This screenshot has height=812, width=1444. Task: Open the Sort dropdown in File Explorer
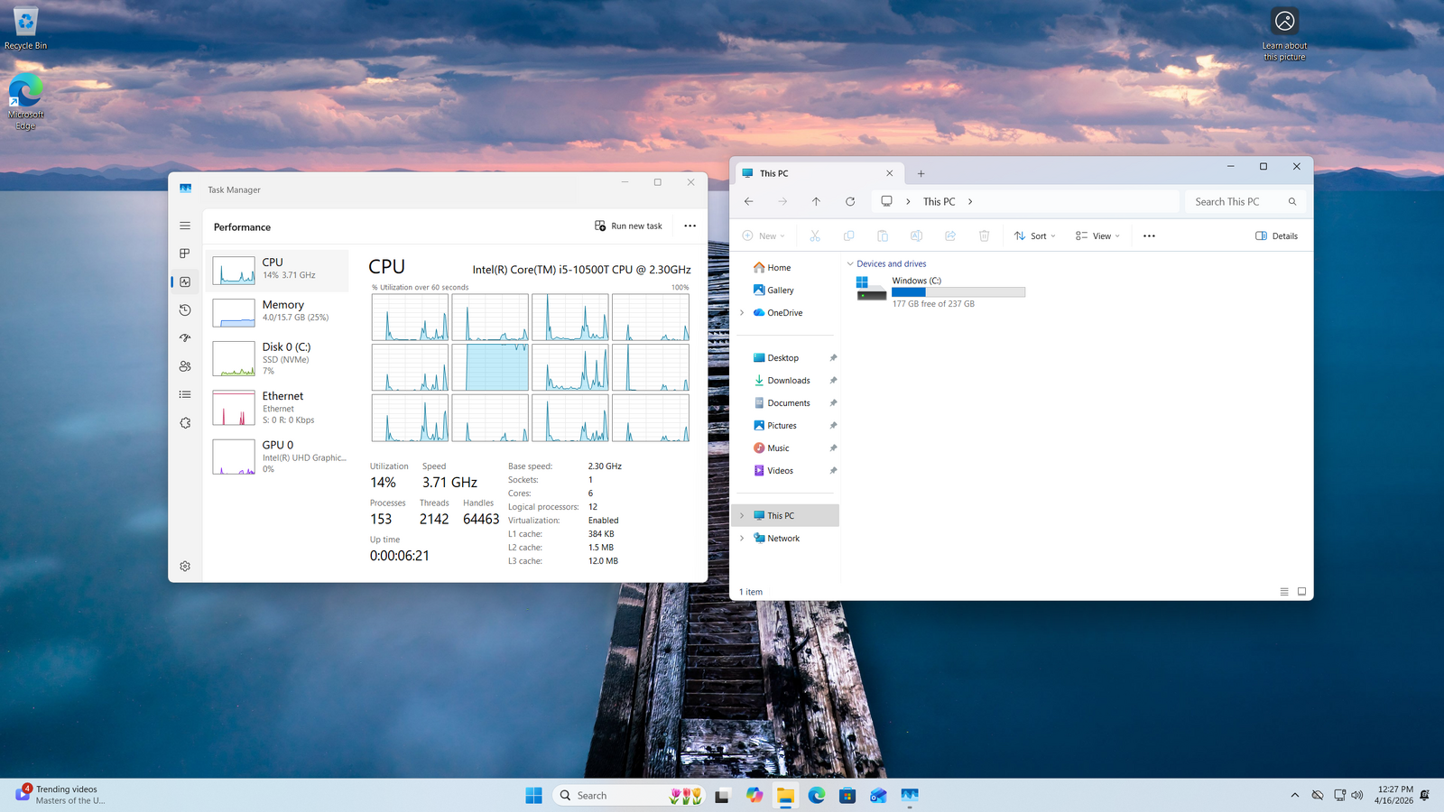tap(1034, 236)
